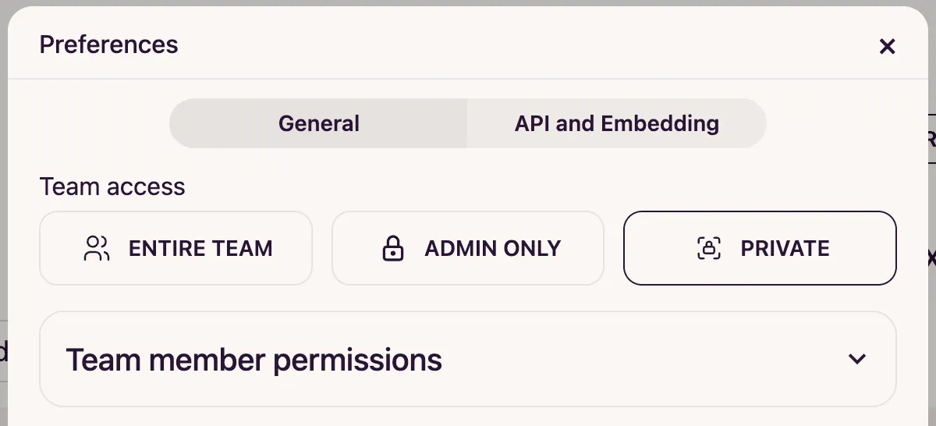The width and height of the screenshot is (936, 426).
Task: Set team access to ENTIRE TEAM
Action: tap(176, 248)
